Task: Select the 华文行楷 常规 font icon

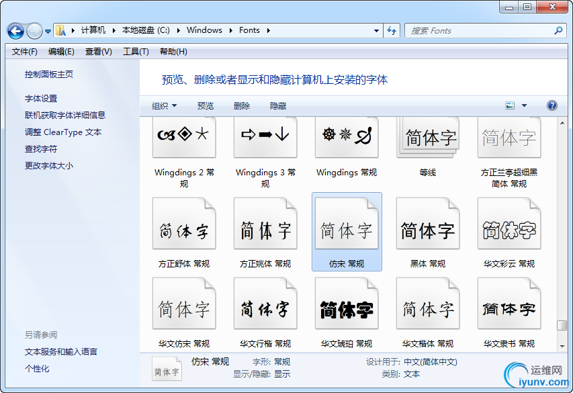Action: point(265,304)
